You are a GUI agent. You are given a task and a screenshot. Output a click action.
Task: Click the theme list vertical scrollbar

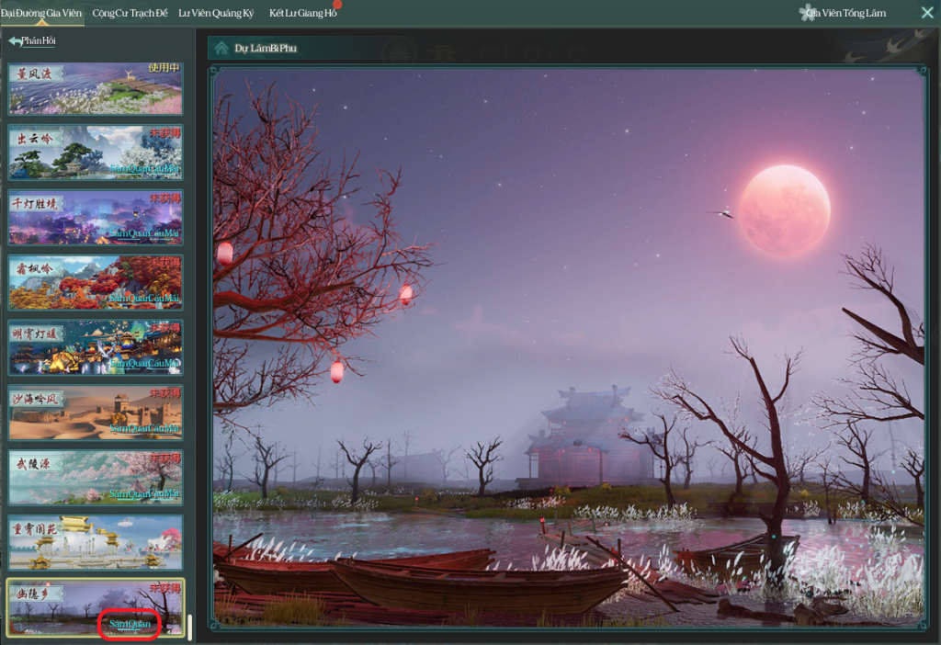point(189,627)
